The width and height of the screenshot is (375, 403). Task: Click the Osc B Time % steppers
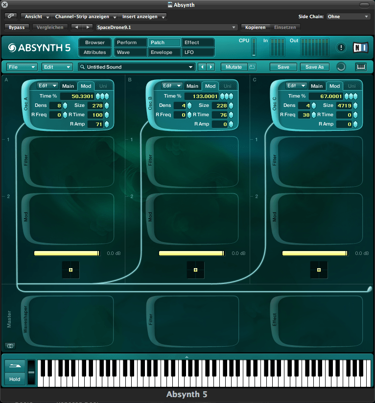(x=227, y=97)
